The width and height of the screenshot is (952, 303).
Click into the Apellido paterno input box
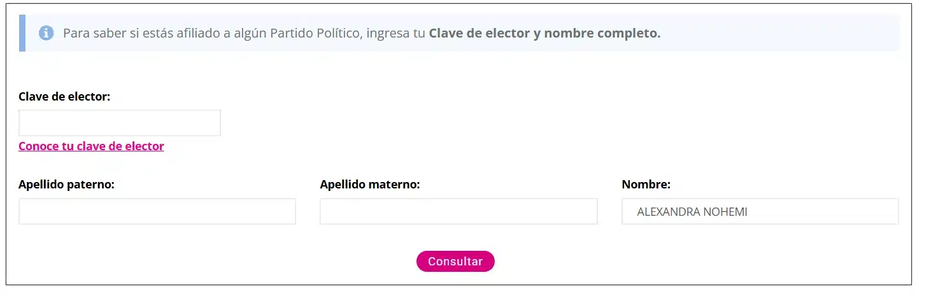(x=157, y=211)
